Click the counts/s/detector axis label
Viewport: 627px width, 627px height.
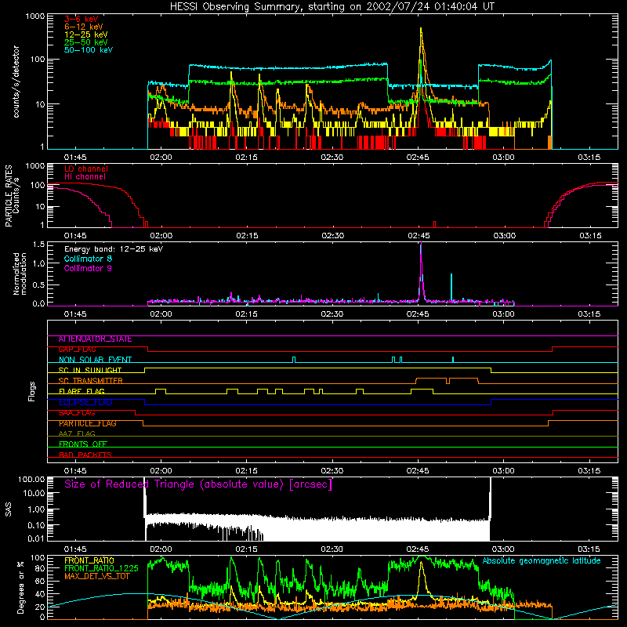(x=16, y=82)
